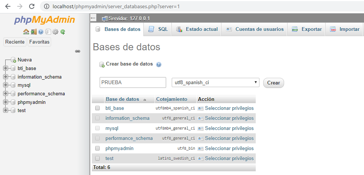
Task: Click the Crear button
Action: pos(273,83)
